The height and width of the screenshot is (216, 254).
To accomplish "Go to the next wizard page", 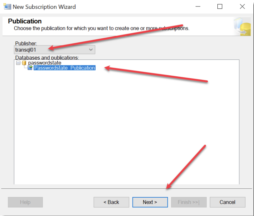I will pyautogui.click(x=150, y=202).
